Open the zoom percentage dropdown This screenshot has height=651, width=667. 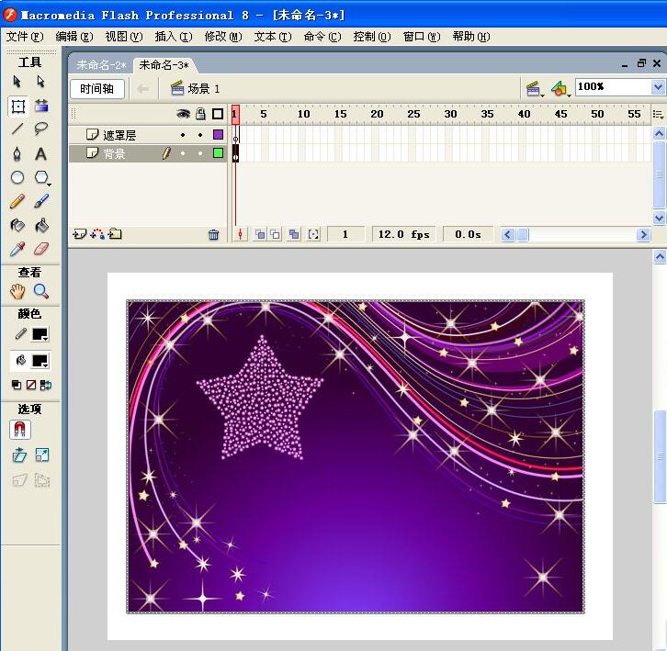tap(658, 87)
